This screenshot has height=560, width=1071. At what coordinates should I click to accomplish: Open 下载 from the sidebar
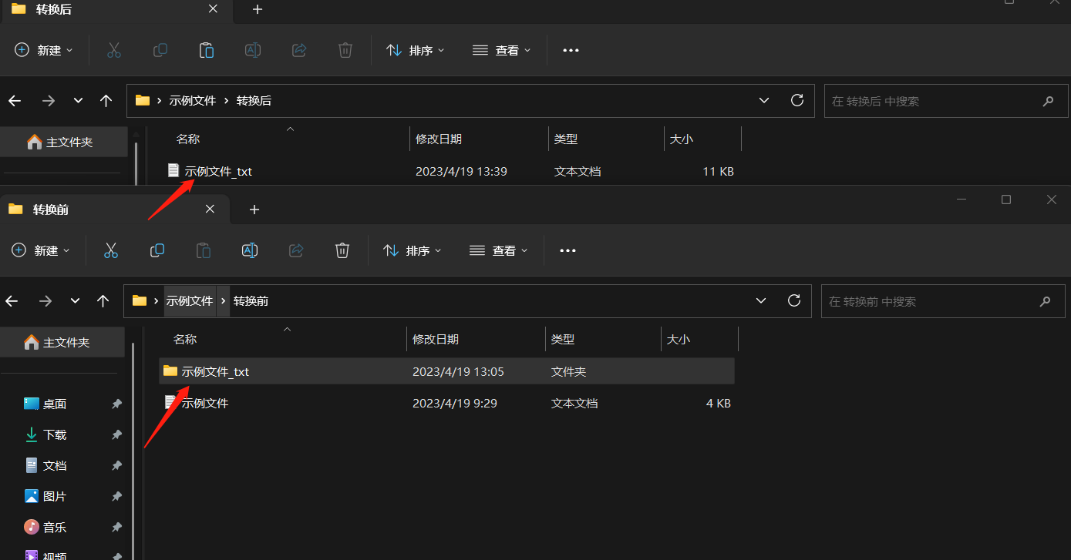point(54,434)
